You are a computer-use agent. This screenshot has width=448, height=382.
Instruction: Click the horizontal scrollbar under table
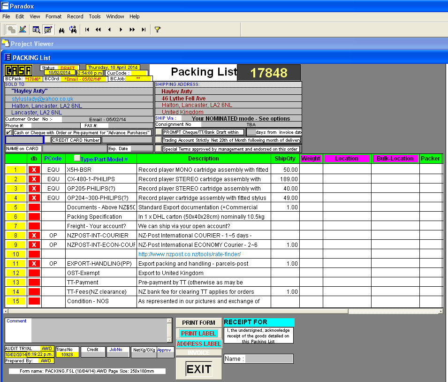coord(223,311)
